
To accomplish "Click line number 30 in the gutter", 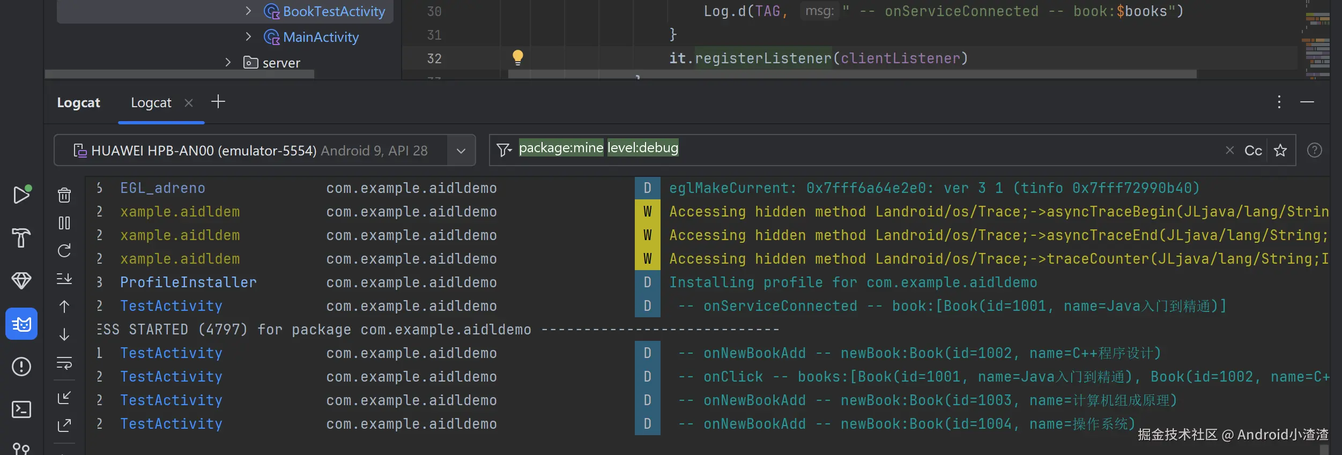I will [x=434, y=11].
